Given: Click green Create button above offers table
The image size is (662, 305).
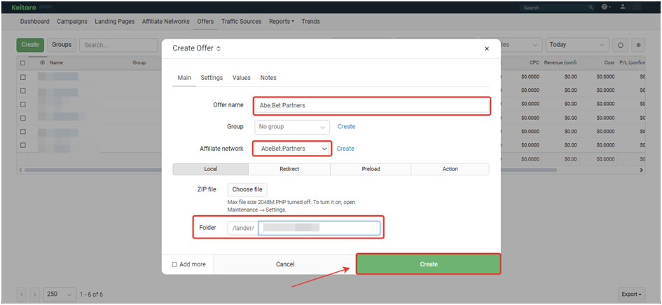Looking at the screenshot, I should [30, 45].
